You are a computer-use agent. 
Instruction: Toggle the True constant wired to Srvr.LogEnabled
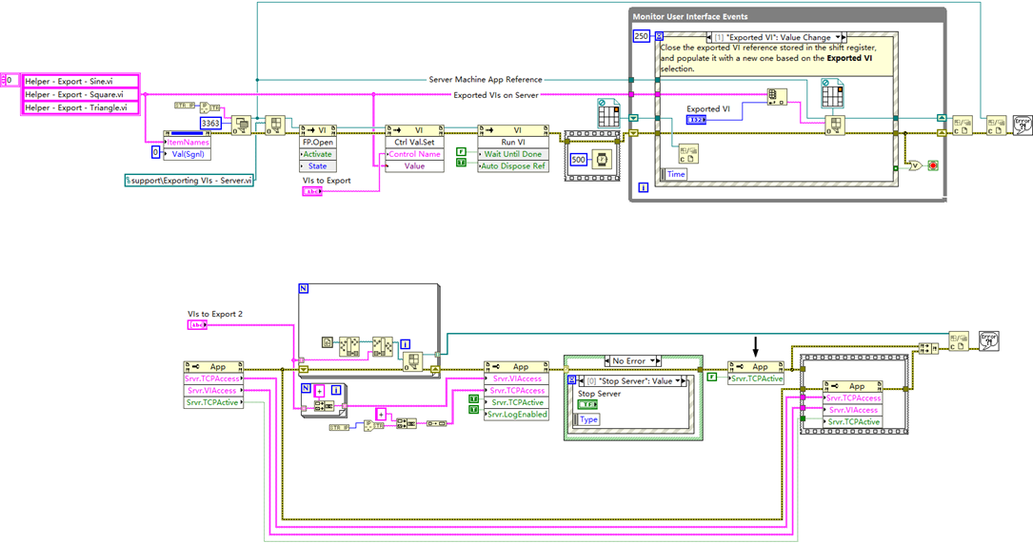pyautogui.click(x=474, y=410)
